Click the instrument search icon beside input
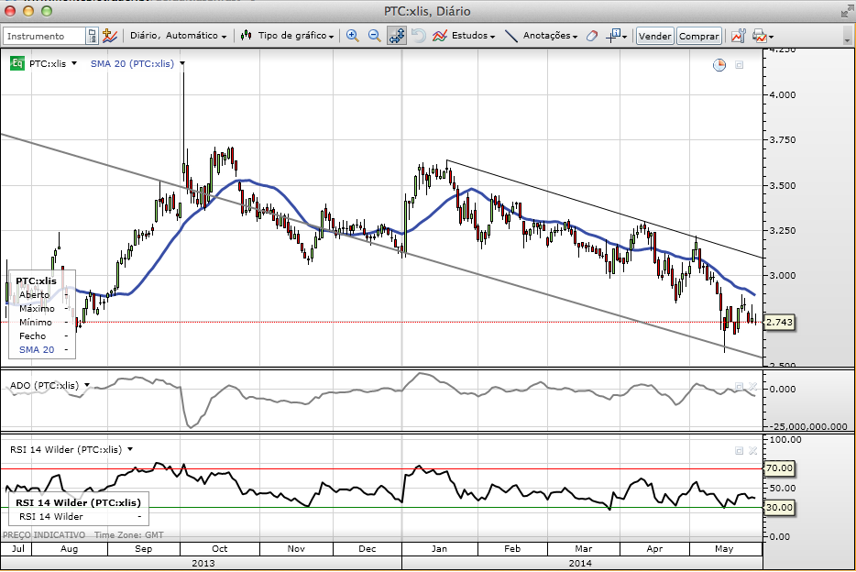This screenshot has height=572, width=856. [x=92, y=36]
